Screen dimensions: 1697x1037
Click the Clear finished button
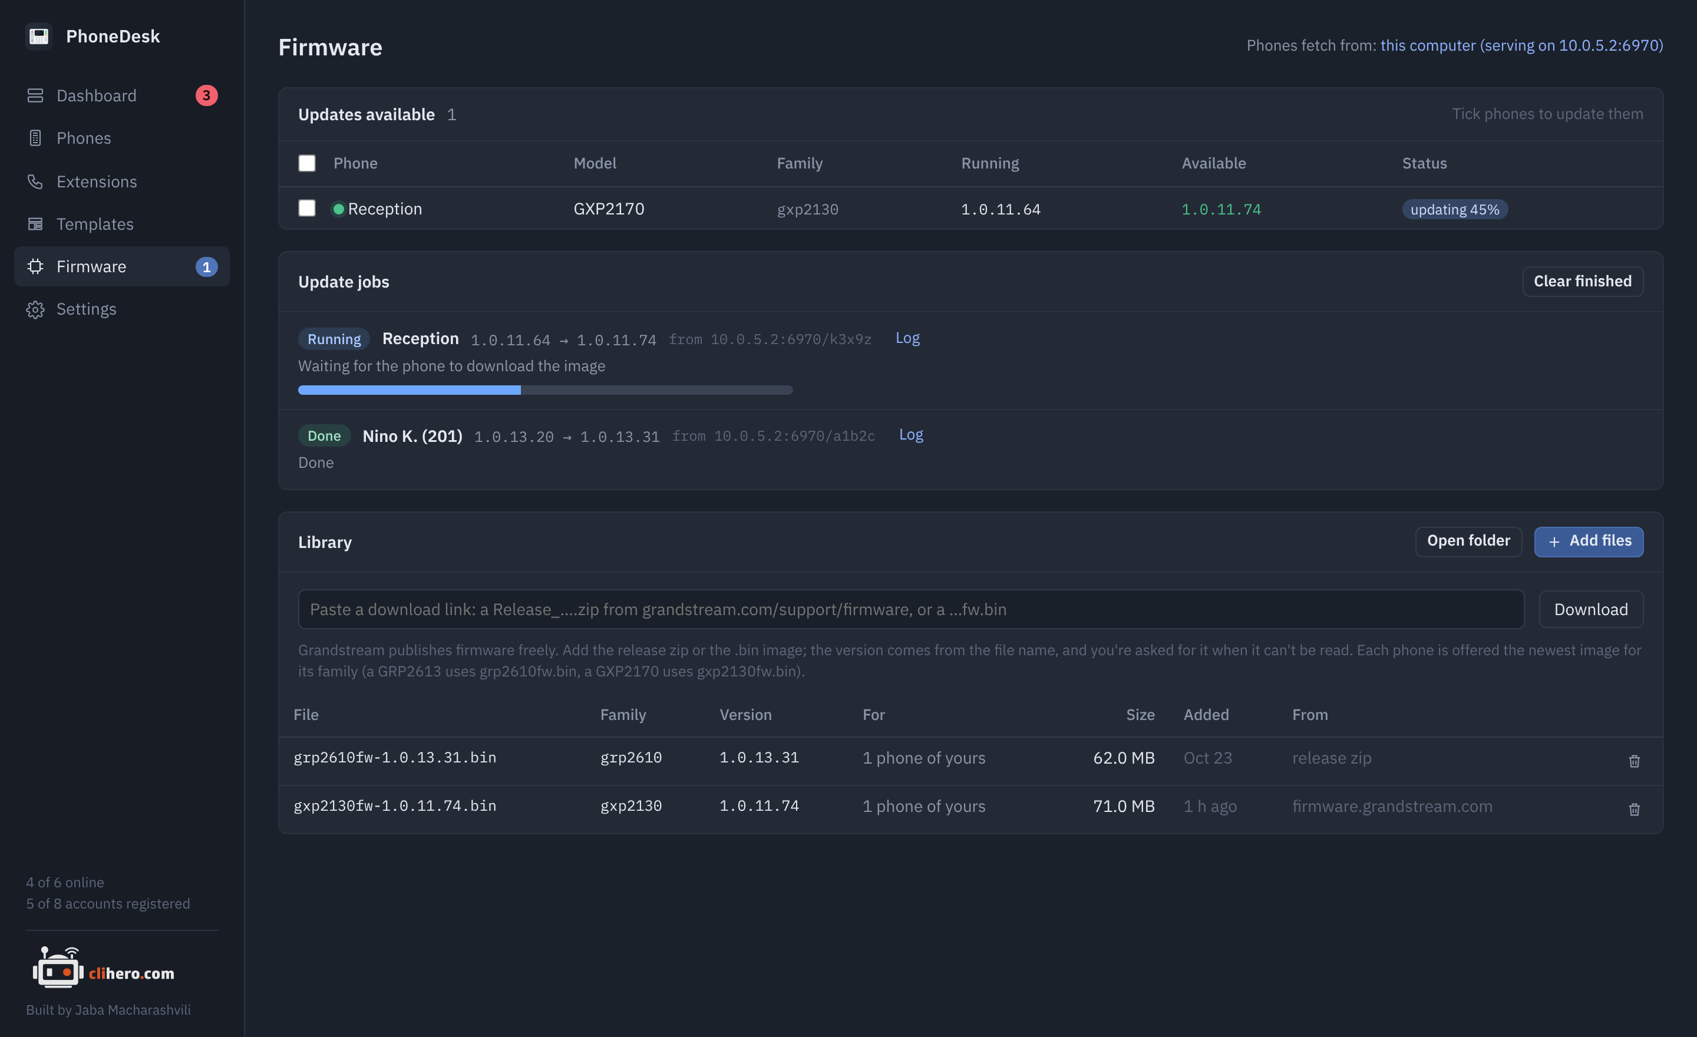1582,281
